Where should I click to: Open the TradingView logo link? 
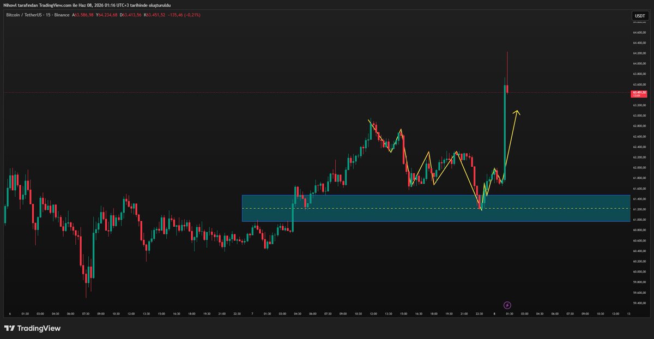tap(32, 328)
